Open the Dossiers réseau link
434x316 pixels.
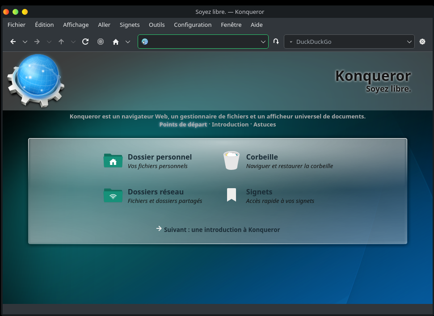156,192
